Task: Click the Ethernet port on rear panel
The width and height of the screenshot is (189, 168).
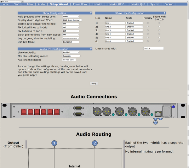Action: [158, 114]
